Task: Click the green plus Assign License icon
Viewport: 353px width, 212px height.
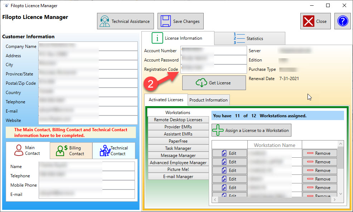Action: pyautogui.click(x=218, y=130)
